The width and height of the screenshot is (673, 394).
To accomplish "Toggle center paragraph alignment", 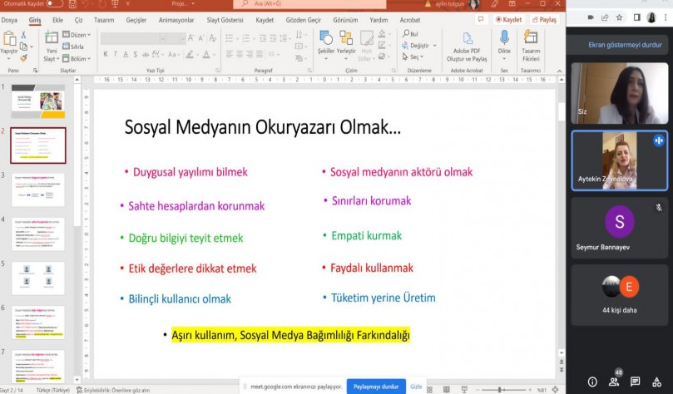I will coord(240,55).
